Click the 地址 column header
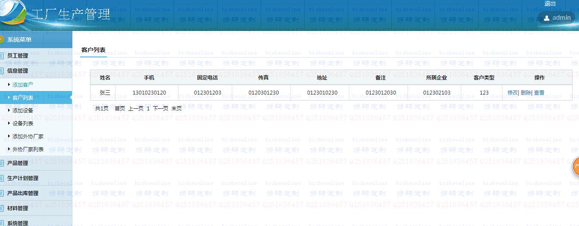The width and height of the screenshot is (579, 226). tap(322, 78)
